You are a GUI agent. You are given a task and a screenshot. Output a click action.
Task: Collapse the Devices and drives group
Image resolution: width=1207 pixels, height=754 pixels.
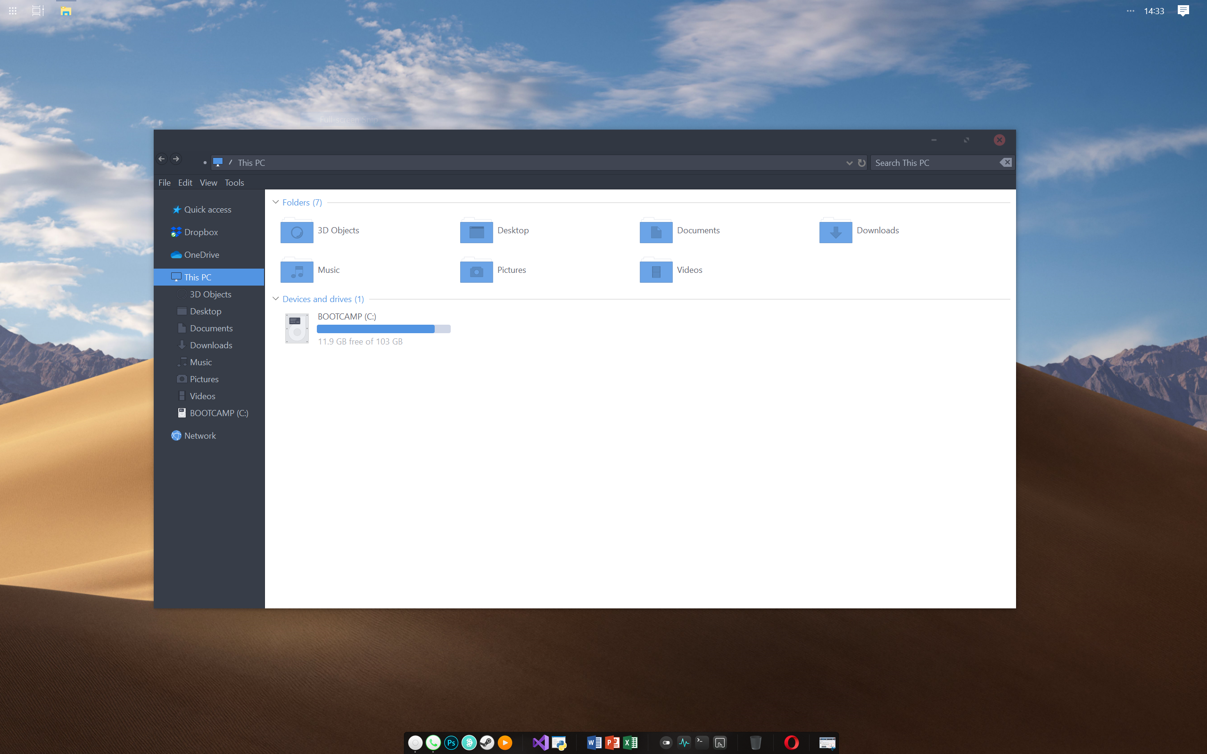275,299
